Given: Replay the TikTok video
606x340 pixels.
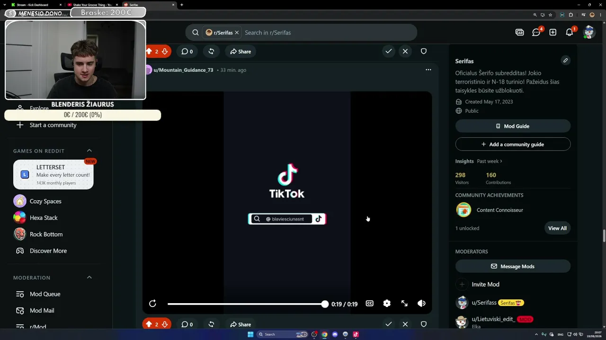Looking at the screenshot, I should click(x=152, y=304).
